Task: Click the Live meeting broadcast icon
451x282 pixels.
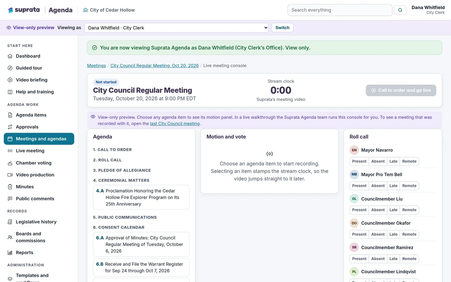Action: (10, 151)
